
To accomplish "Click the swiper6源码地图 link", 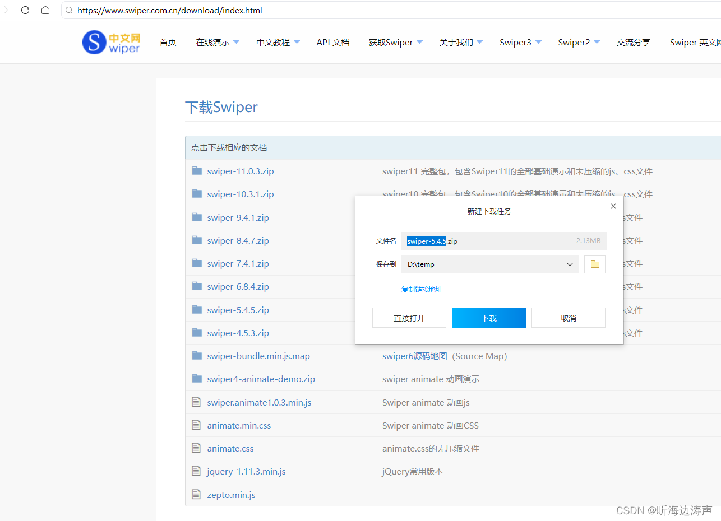I will pyautogui.click(x=415, y=356).
